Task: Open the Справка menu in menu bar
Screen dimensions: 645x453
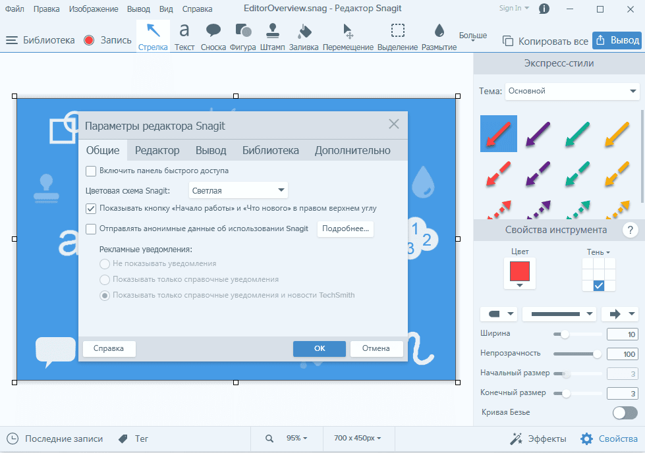Action: pos(197,9)
